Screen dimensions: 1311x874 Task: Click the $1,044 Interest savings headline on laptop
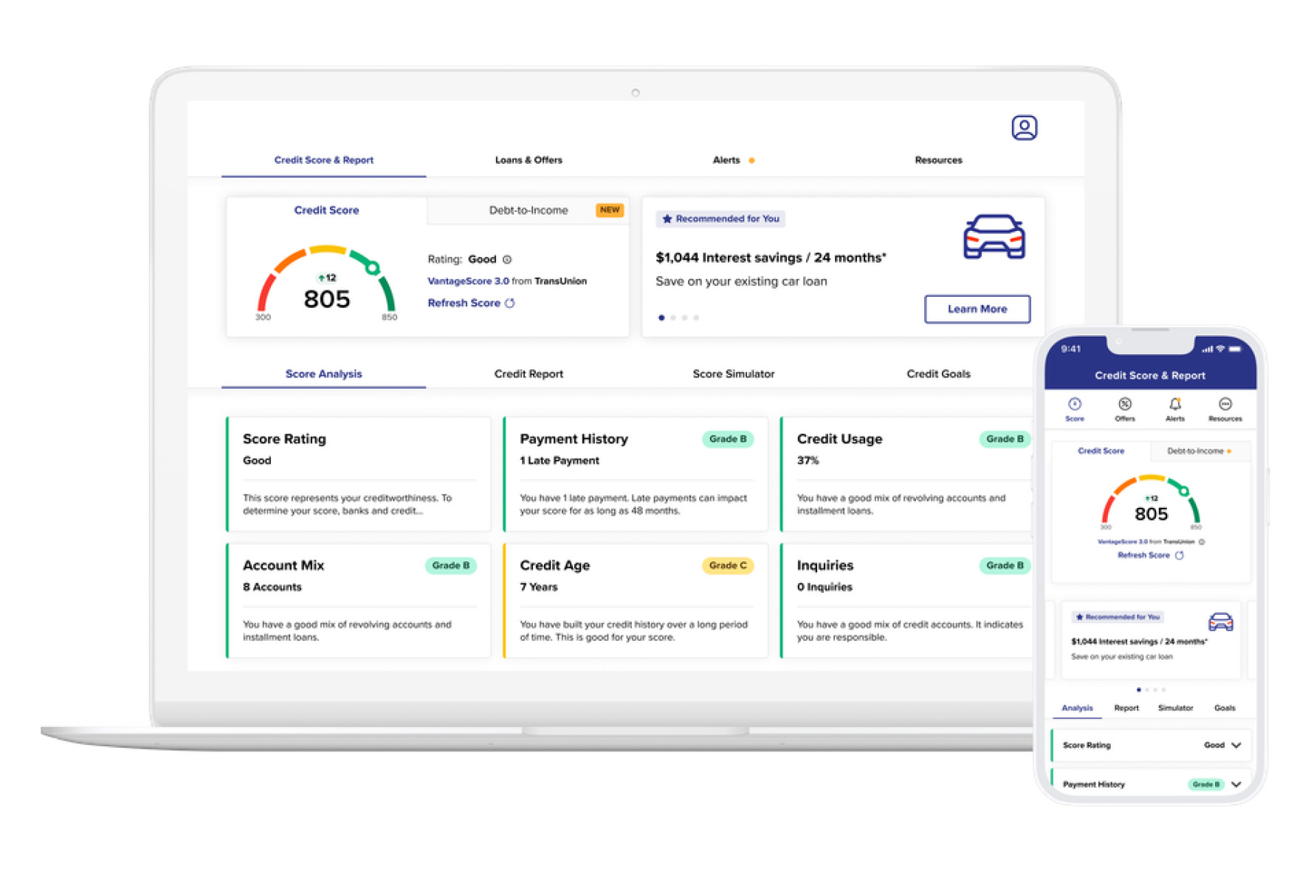(771, 258)
